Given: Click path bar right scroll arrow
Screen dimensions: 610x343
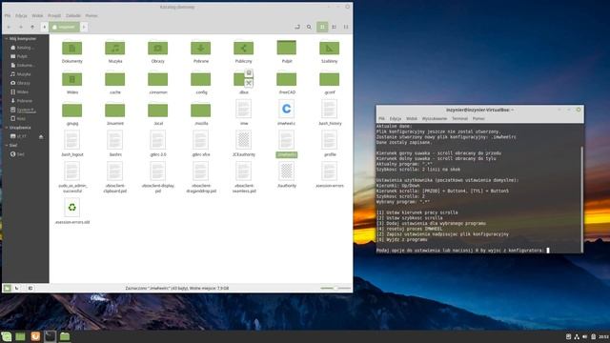Looking at the screenshot, I should pyautogui.click(x=84, y=27).
